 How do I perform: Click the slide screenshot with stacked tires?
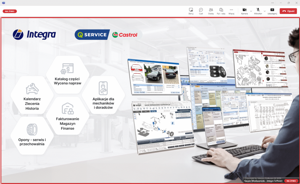[x=206, y=65]
